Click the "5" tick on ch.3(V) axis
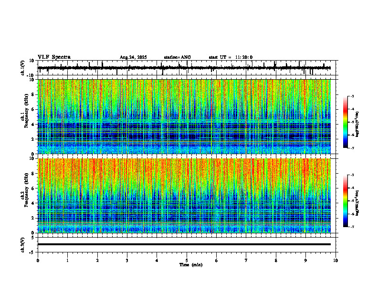378x292 pixels. (x=33, y=238)
